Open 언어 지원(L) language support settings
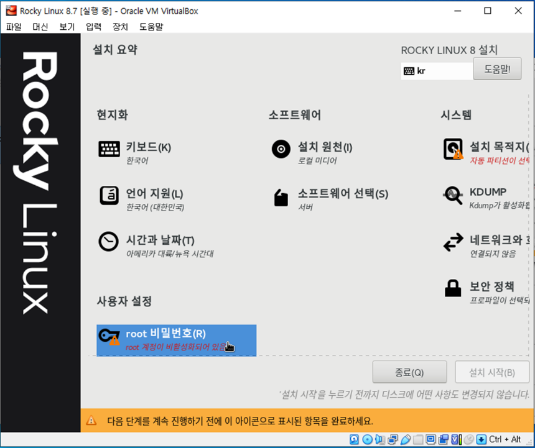Viewport: 535px width, 448px height. tap(109, 196)
